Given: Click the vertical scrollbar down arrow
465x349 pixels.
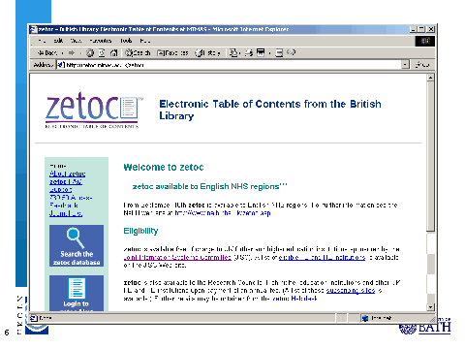Looking at the screenshot, I should (x=430, y=307).
